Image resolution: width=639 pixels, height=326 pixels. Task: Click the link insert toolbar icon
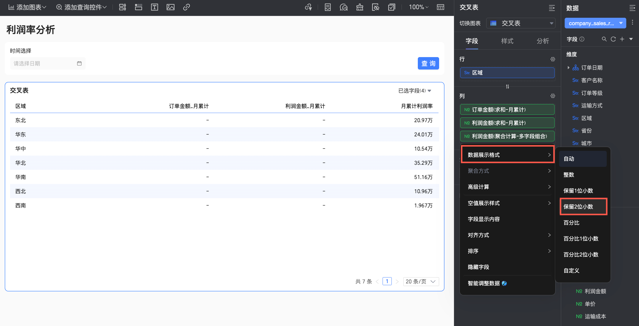(x=186, y=7)
